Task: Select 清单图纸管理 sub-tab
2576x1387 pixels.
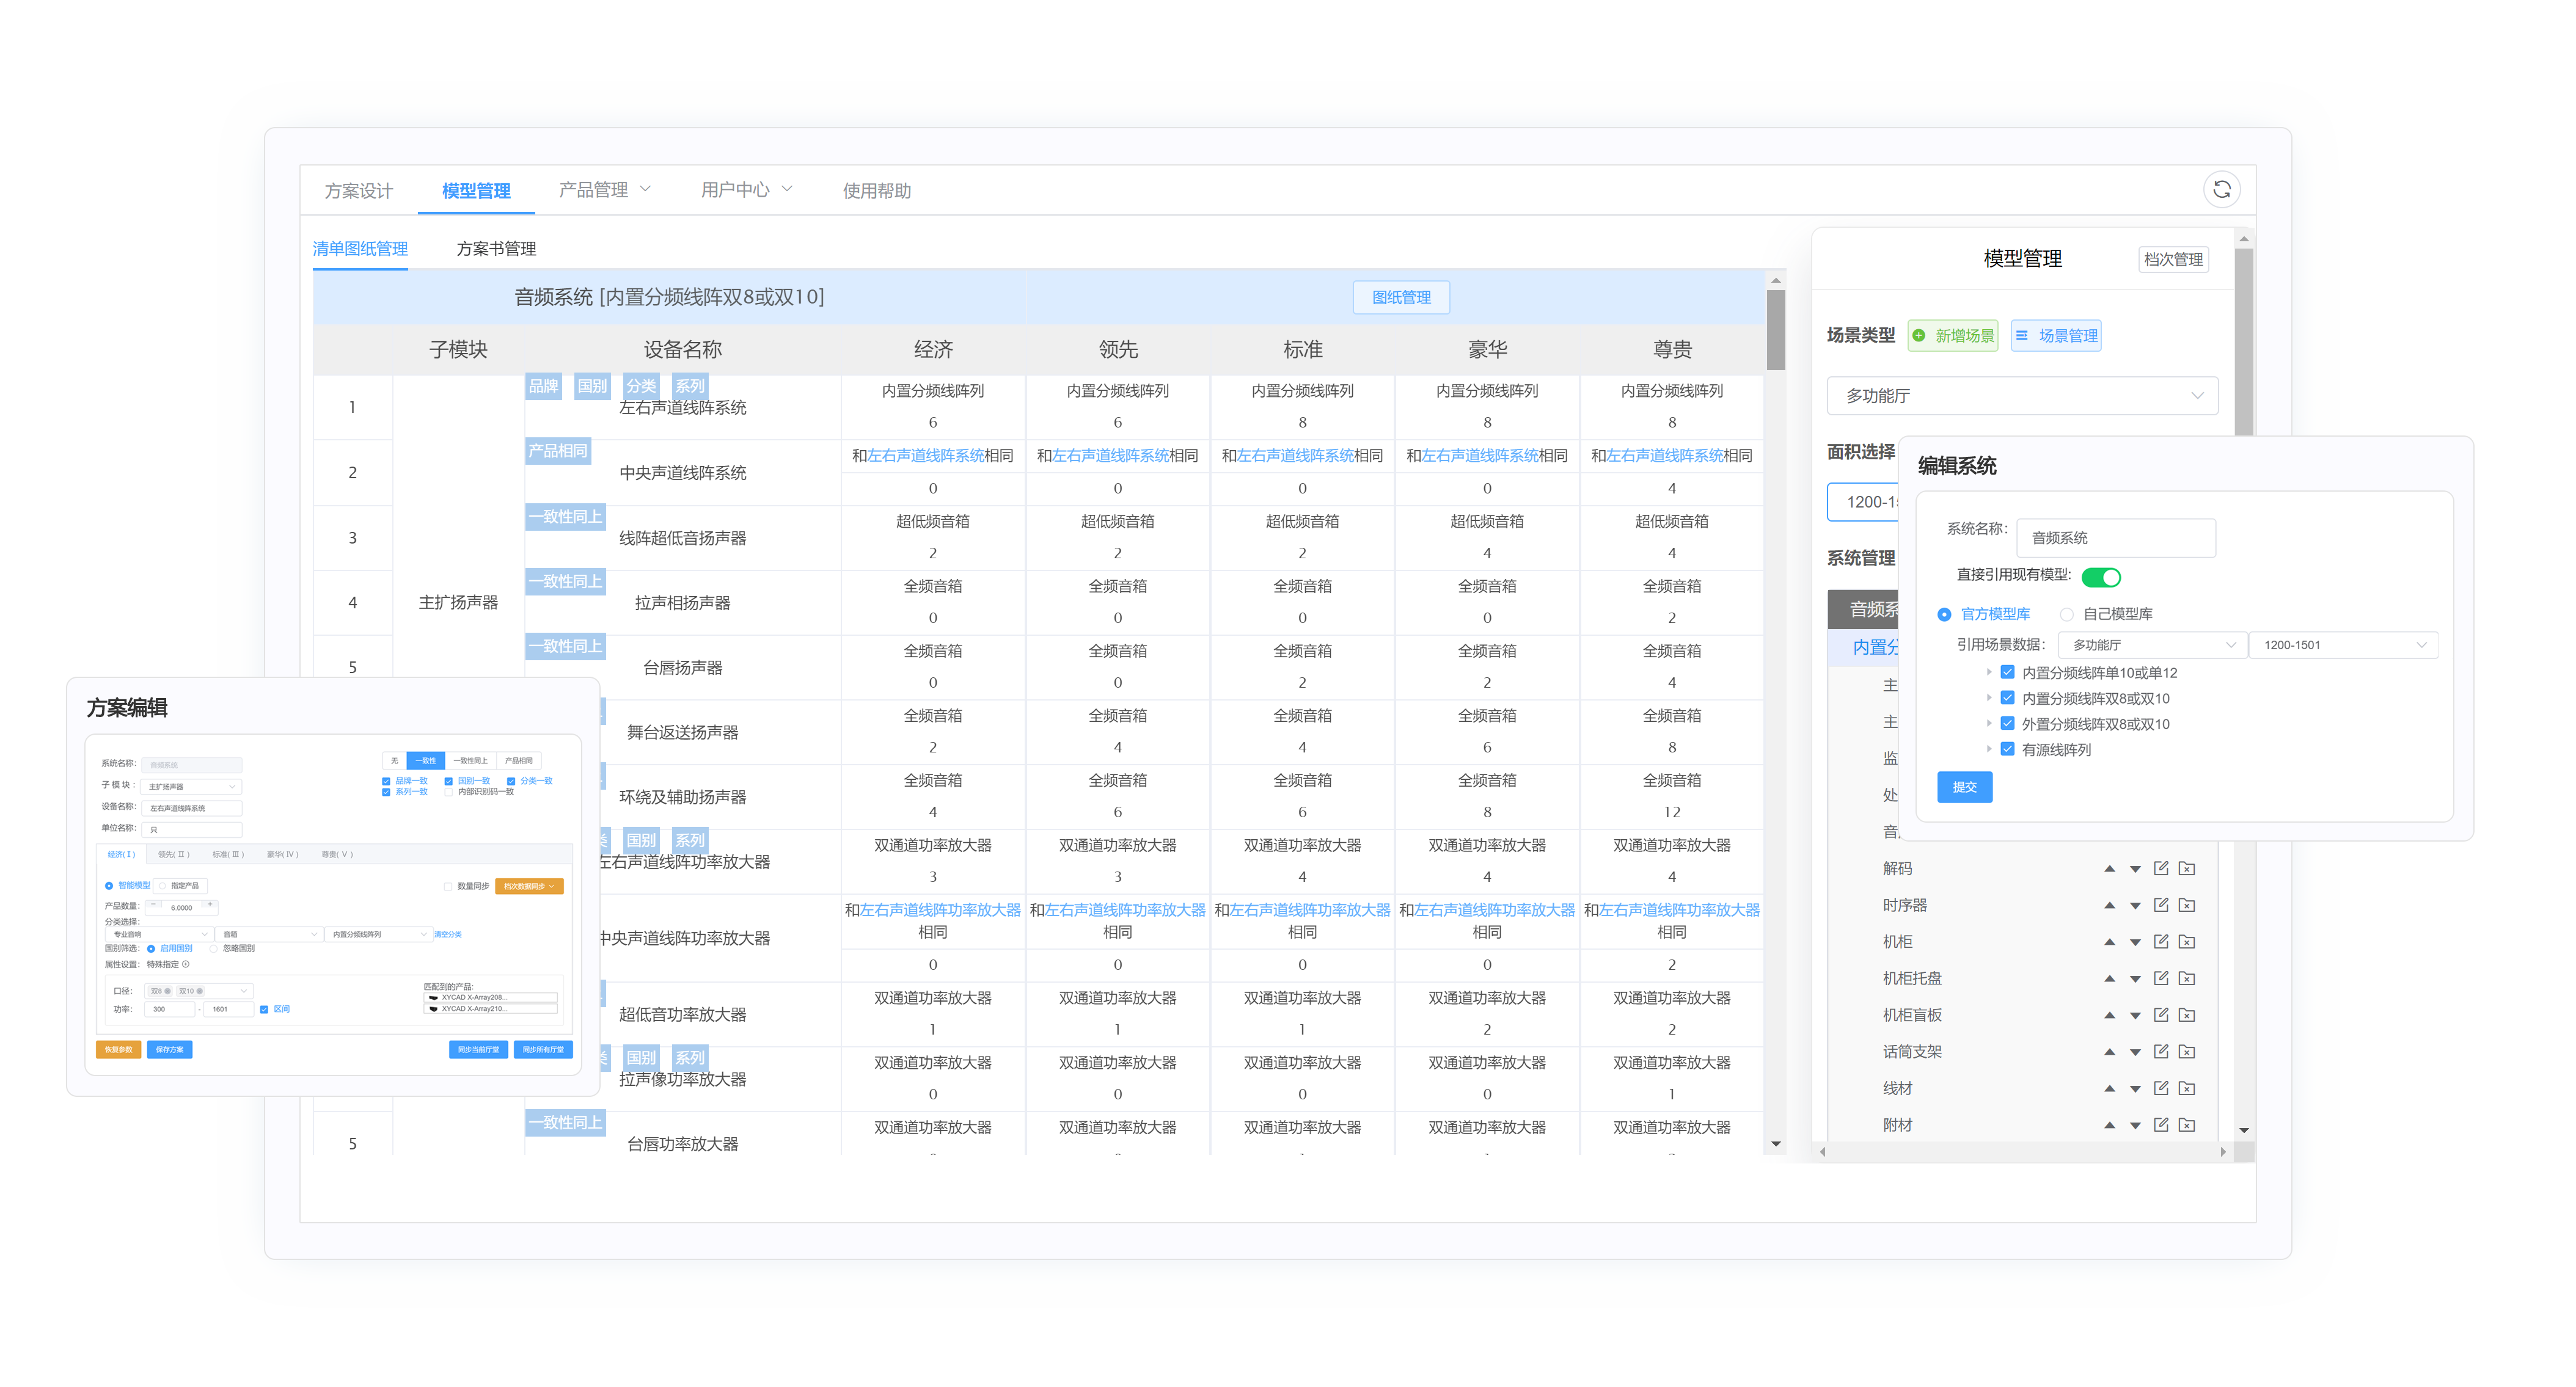Action: tap(360, 249)
